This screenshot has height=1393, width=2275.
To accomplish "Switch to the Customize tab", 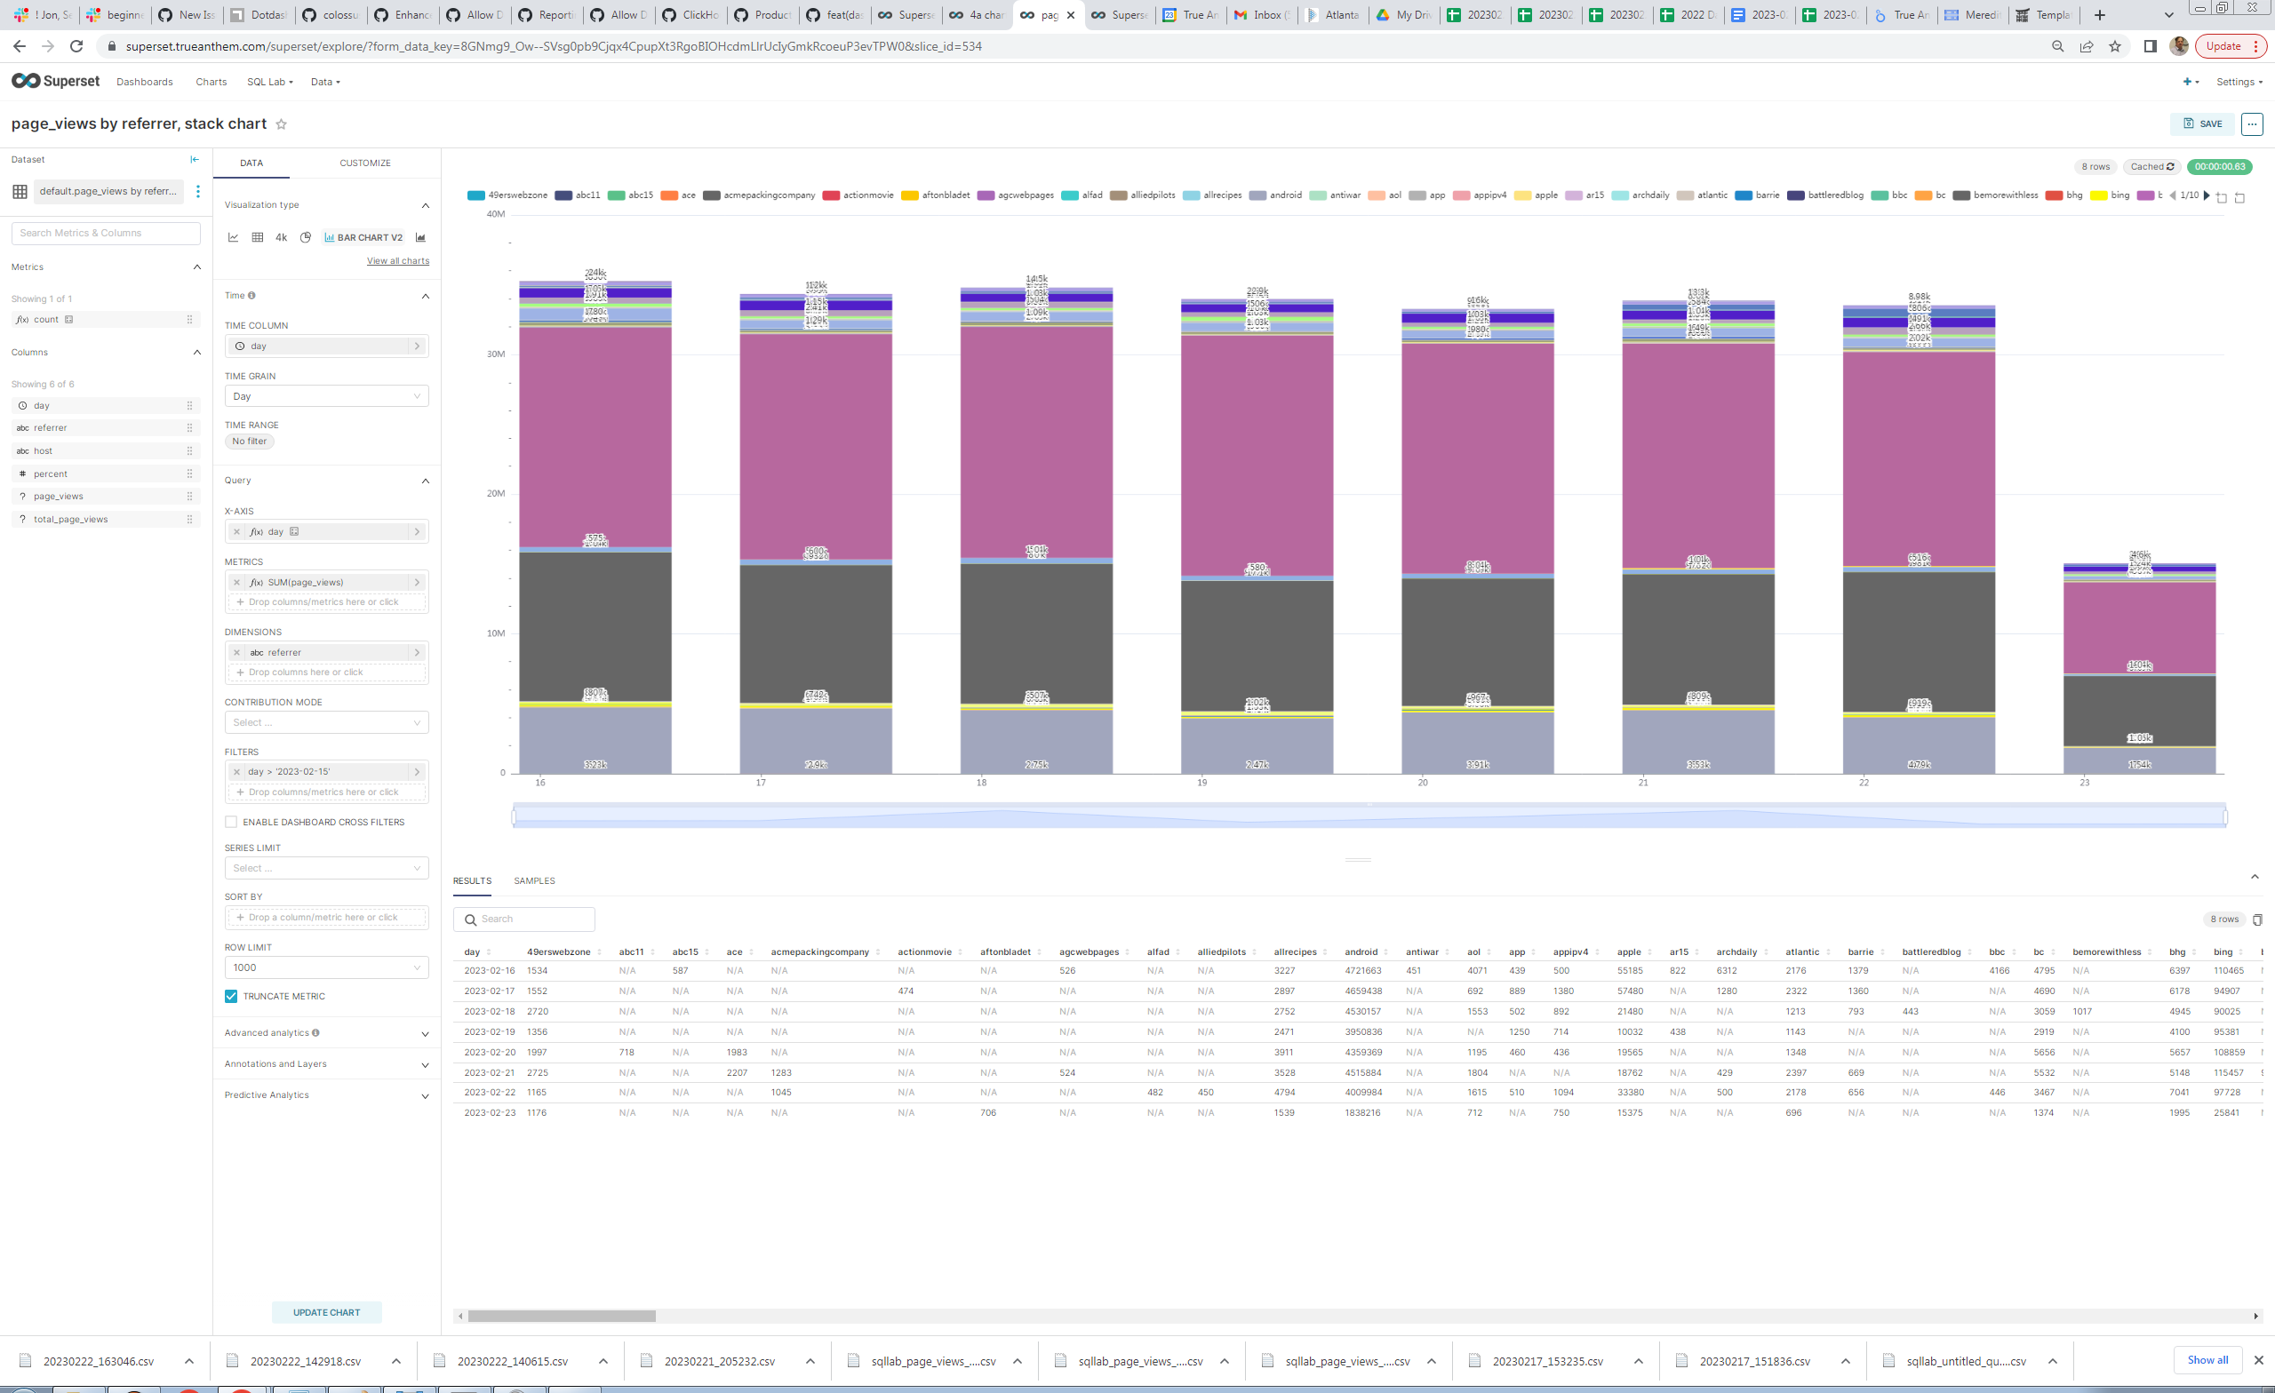I will [365, 163].
